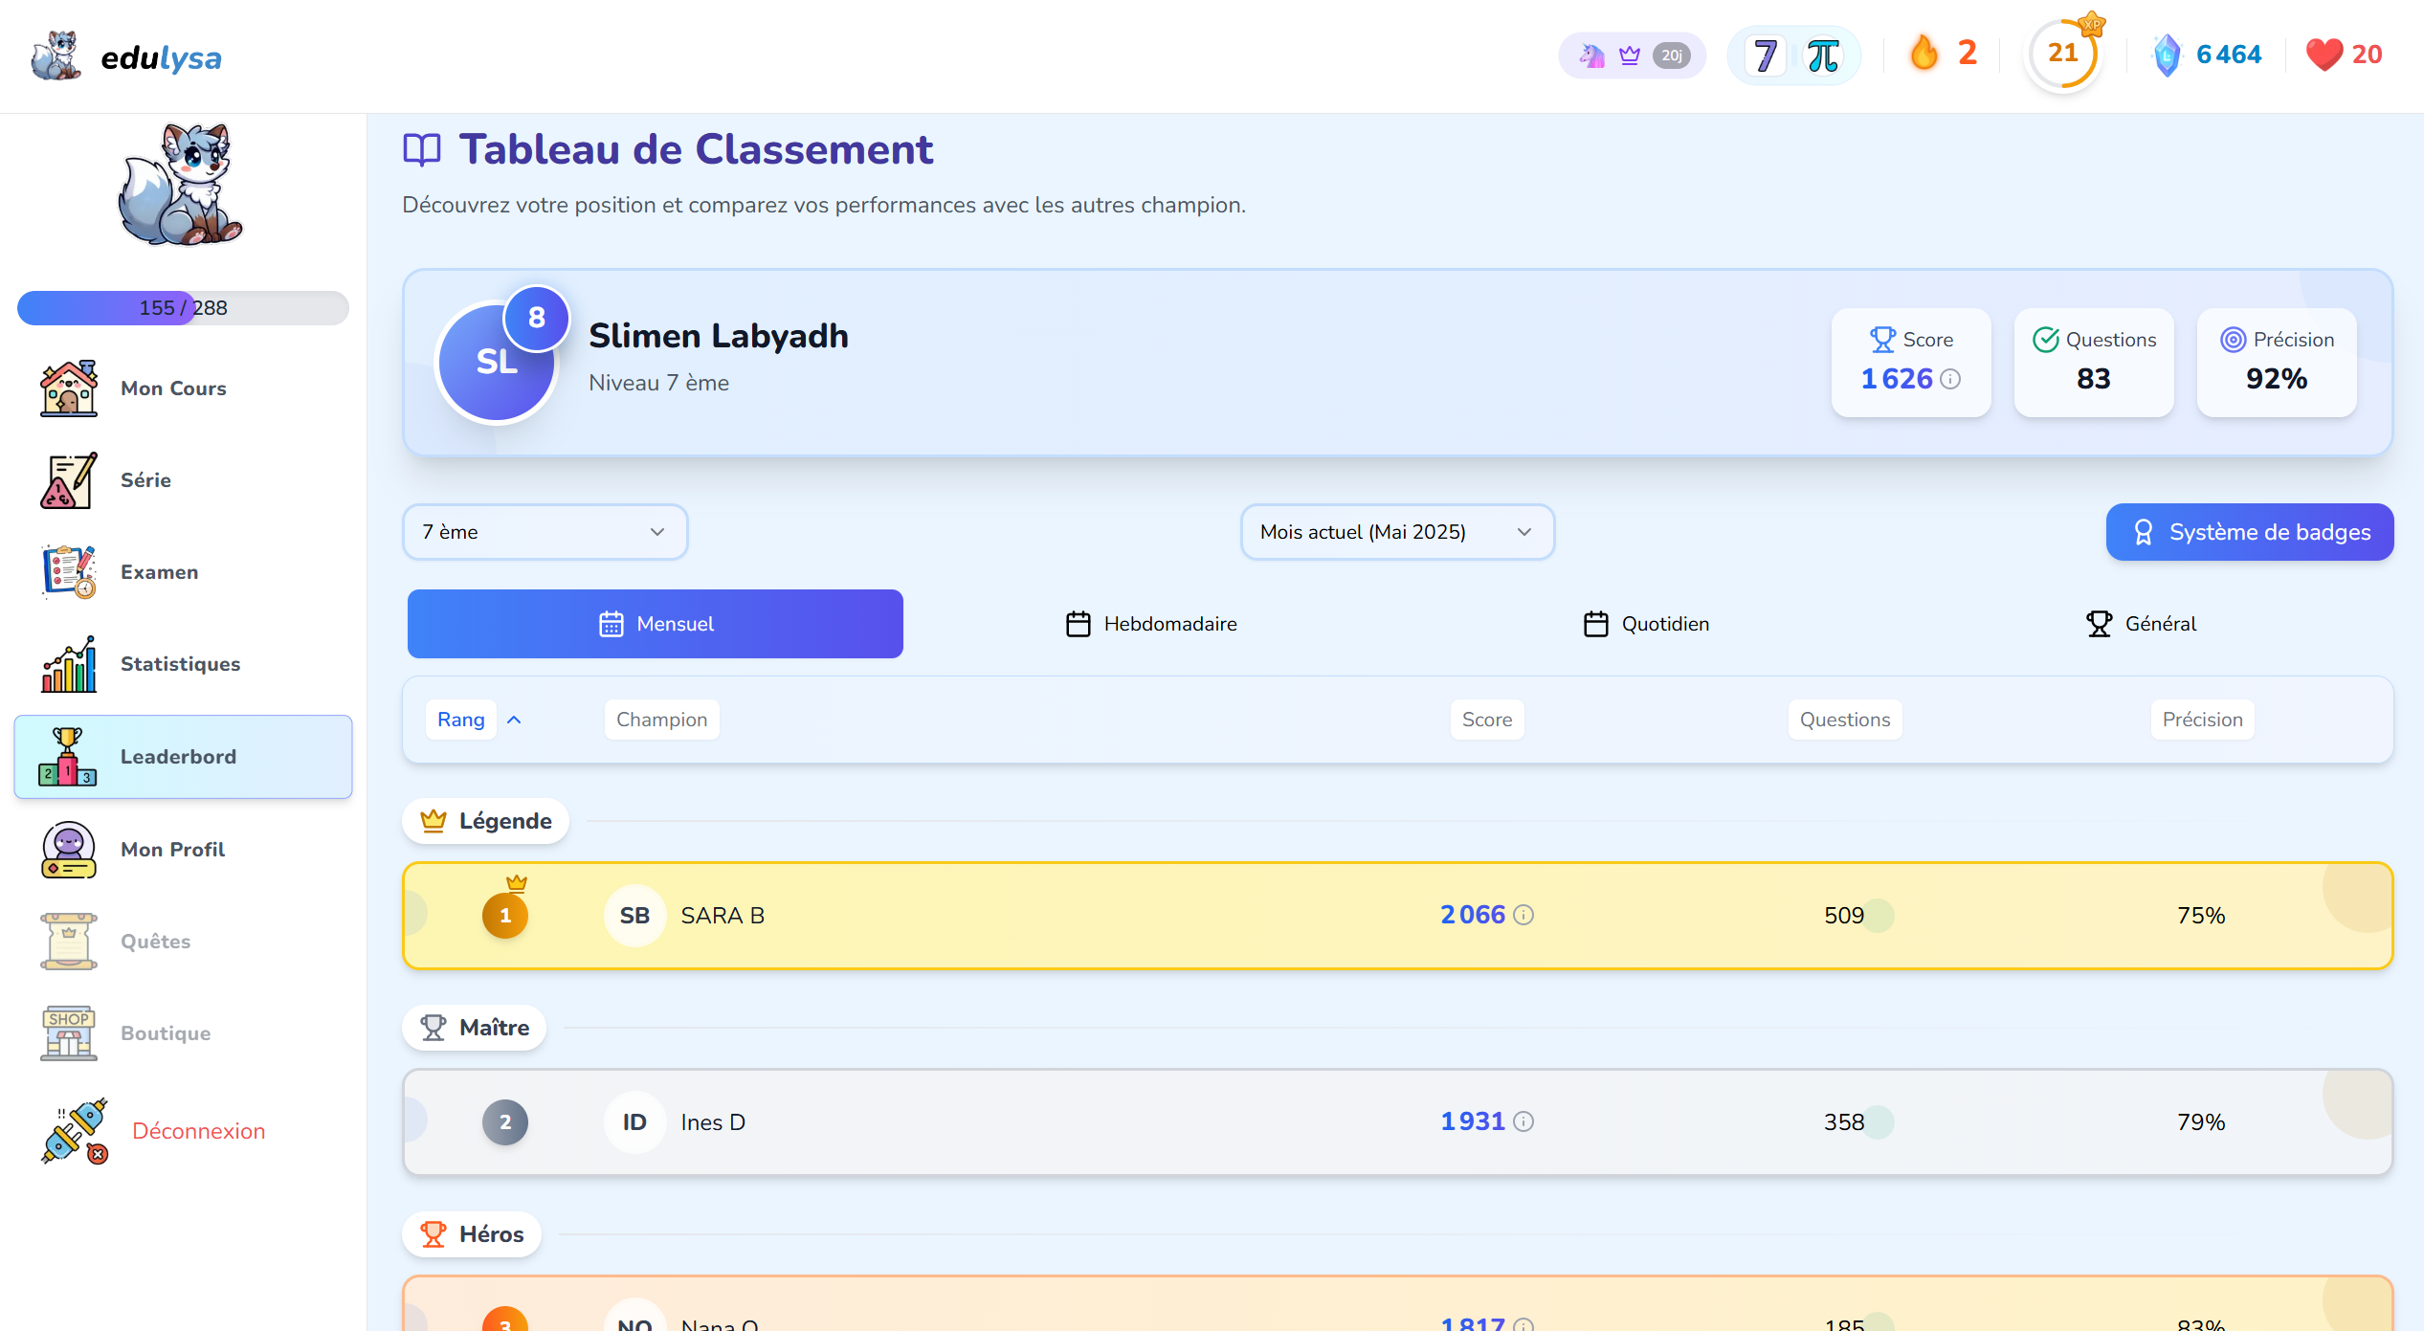This screenshot has width=2424, height=1331.
Task: Open the Statistiques bar chart icon
Action: point(68,664)
